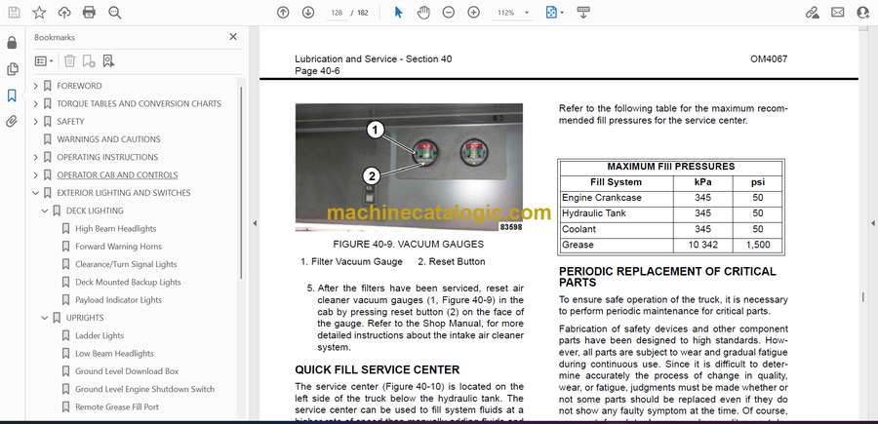This screenshot has width=878, height=424.
Task: Click the QUICK FILL SERVICE CENTER heading
Action: [377, 369]
